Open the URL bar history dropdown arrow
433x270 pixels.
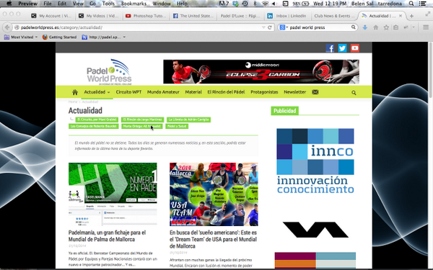(x=263, y=27)
